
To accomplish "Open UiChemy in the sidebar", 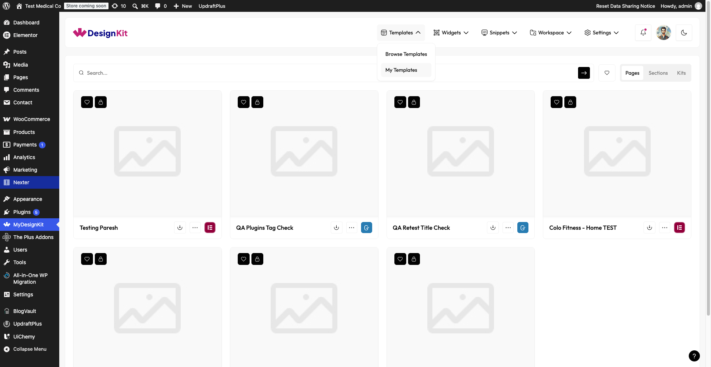I will tap(30, 337).
